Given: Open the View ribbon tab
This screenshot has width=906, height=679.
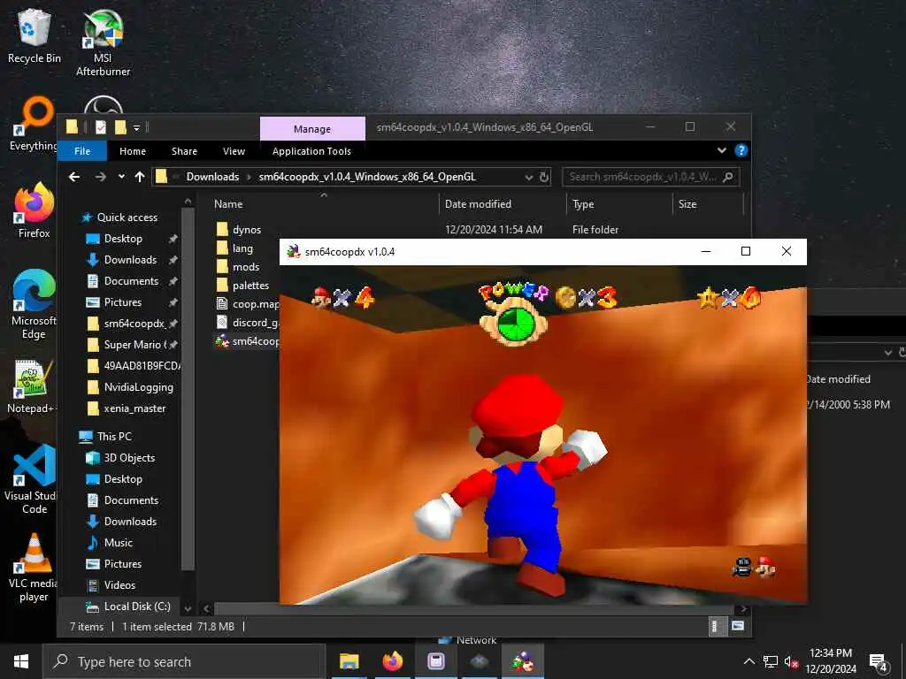Looking at the screenshot, I should pos(234,150).
